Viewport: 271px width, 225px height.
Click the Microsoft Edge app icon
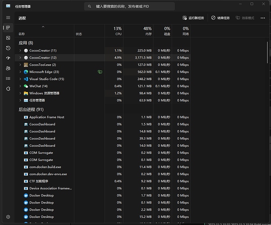click(26, 72)
